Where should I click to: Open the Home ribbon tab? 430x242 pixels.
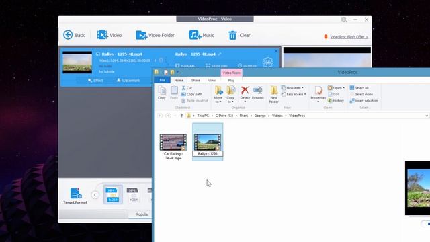179,81
